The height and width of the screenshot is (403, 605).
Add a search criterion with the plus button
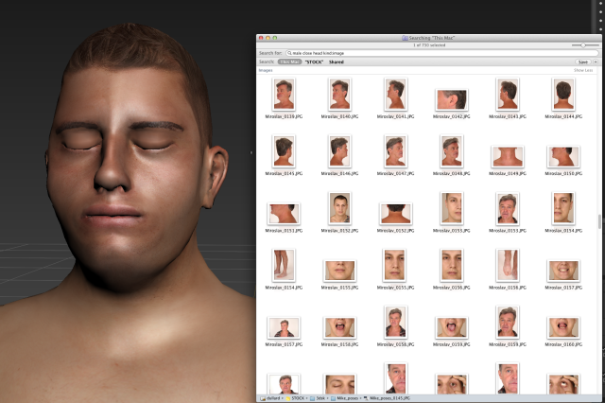pyautogui.click(x=596, y=61)
